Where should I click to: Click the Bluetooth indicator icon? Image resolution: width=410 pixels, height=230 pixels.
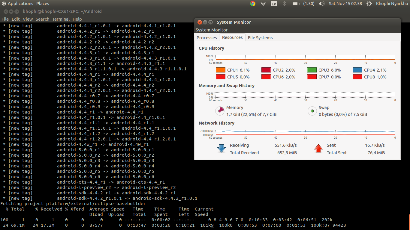point(285,4)
